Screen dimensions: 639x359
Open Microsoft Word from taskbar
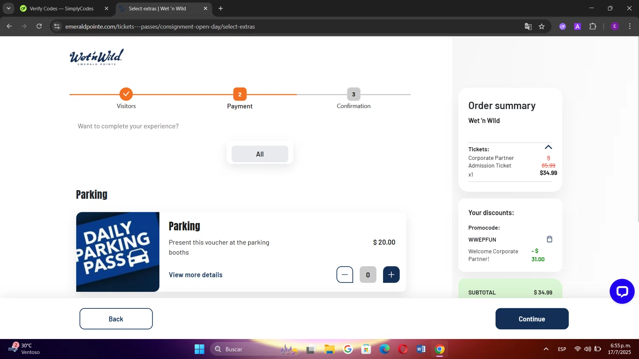421,349
